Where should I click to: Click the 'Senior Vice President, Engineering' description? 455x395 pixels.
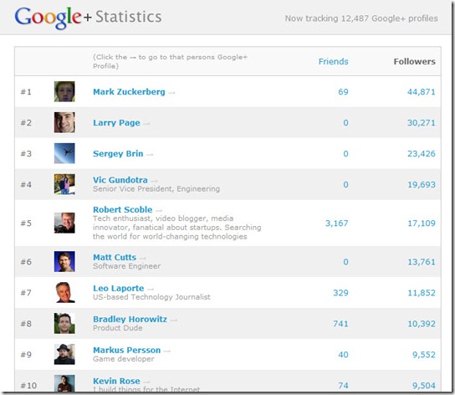coord(156,189)
